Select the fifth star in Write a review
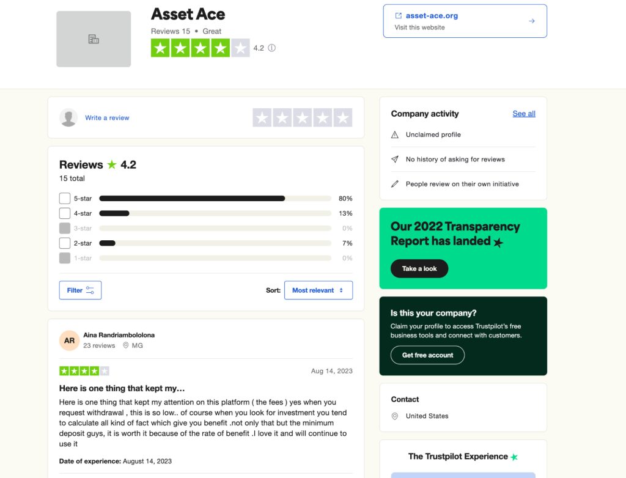 343,118
